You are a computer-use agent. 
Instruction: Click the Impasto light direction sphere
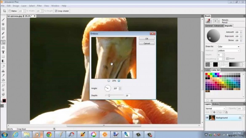click(213, 36)
